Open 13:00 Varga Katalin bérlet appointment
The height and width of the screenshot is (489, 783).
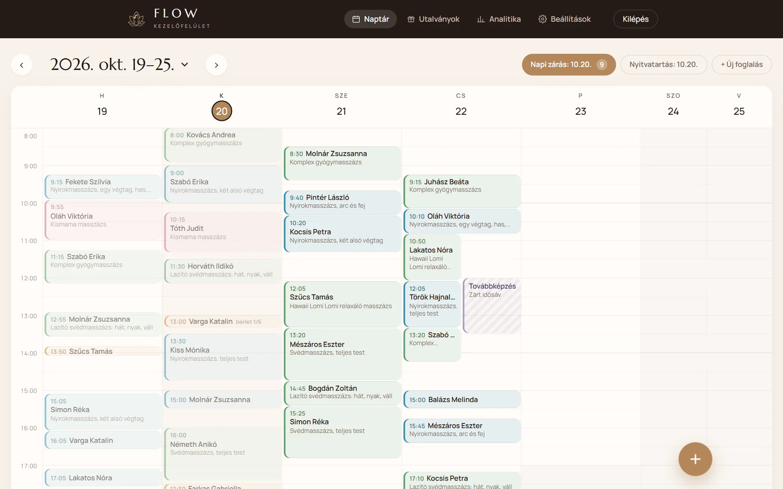tap(223, 322)
